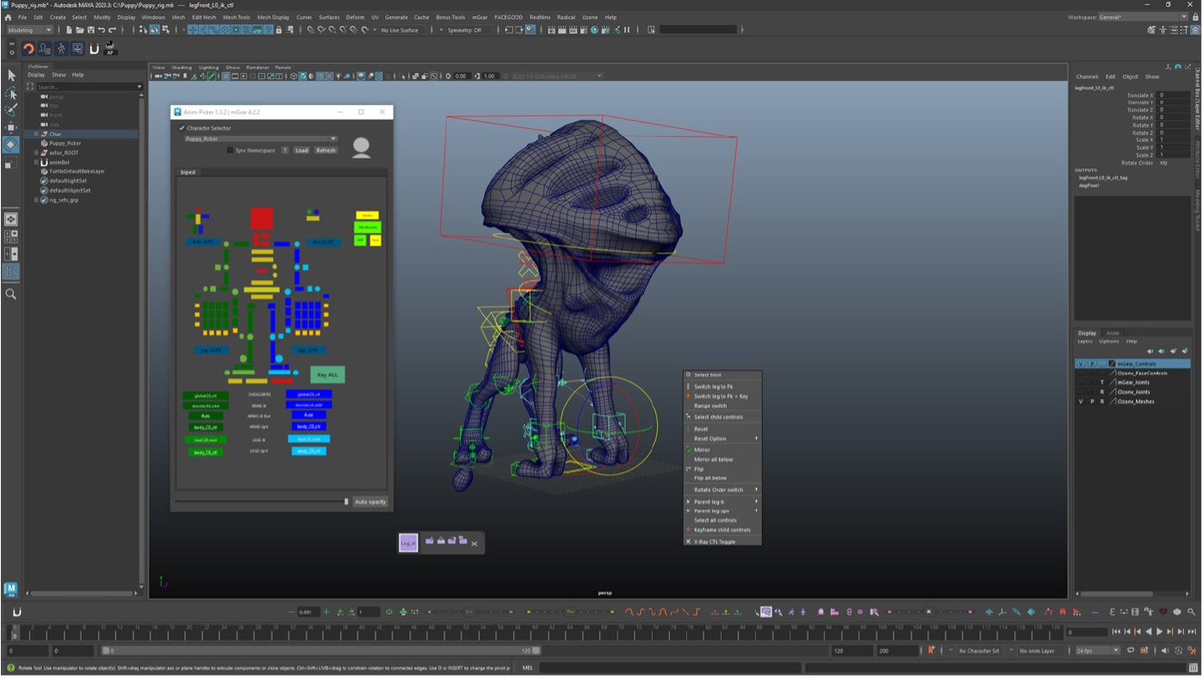Open the mGear menu
Screen dimensions: 1202x679
[x=480, y=17]
